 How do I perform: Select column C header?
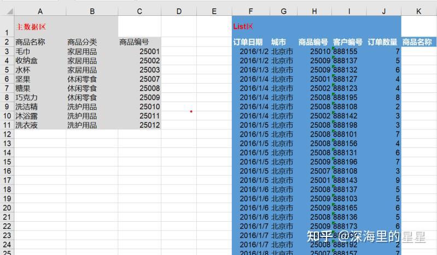coord(139,11)
